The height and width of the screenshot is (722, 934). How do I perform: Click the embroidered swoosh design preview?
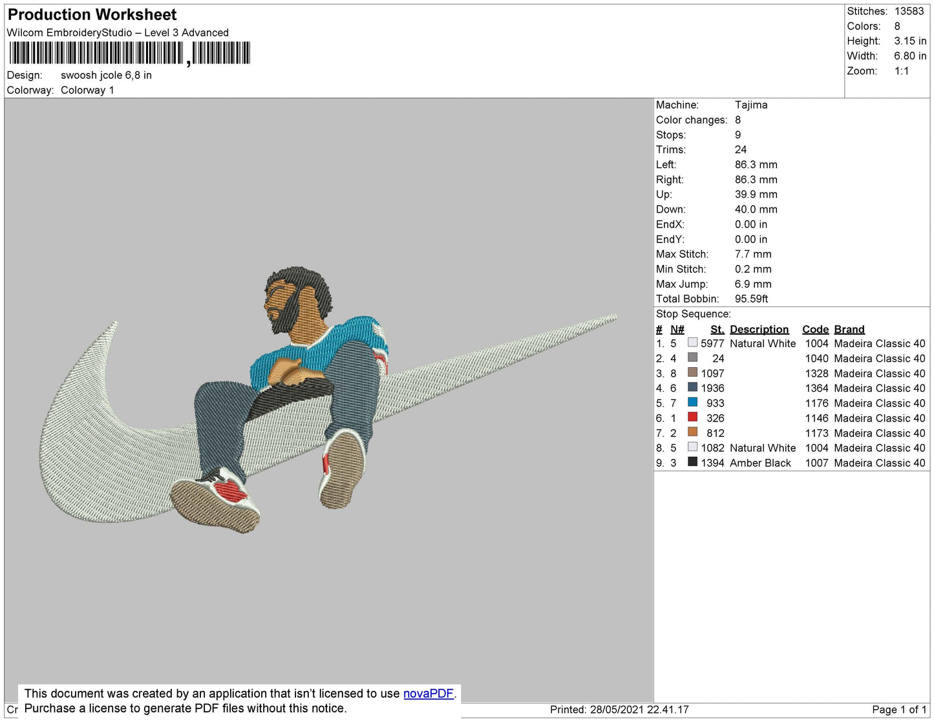click(330, 401)
